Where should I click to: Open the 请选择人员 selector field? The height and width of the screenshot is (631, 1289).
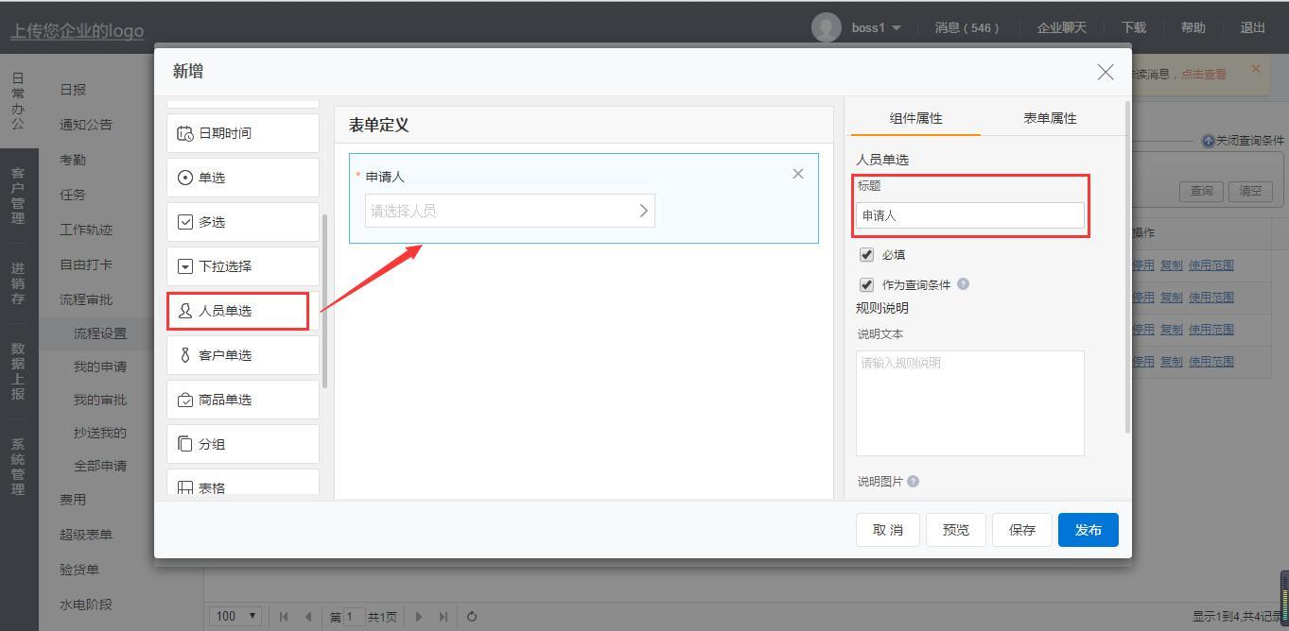tap(510, 211)
